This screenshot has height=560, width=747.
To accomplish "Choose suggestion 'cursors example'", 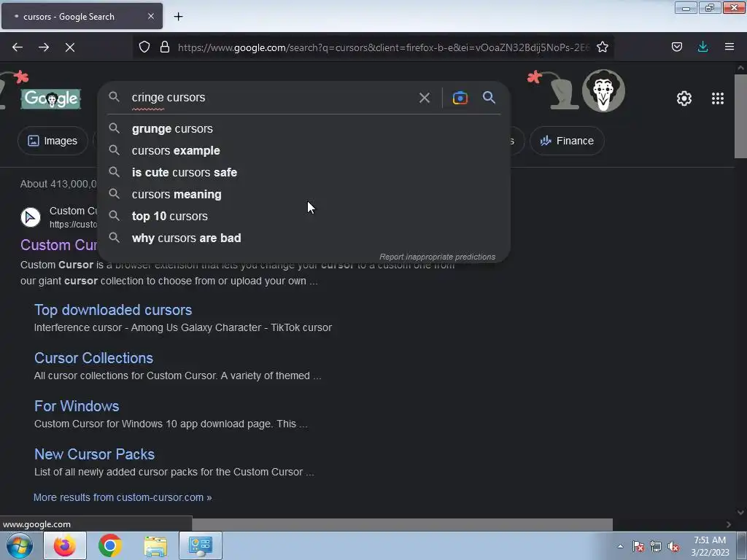I will click(304, 150).
